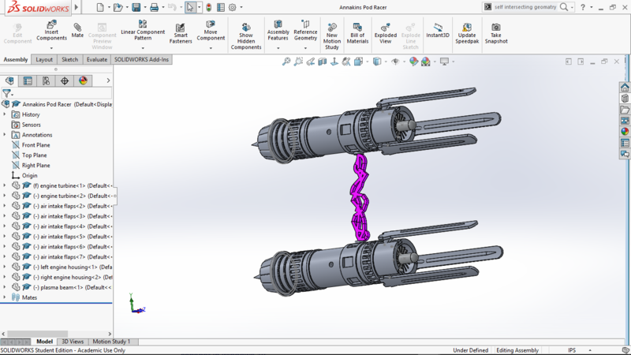
Task: Click the IPS units status entry
Action: [571, 350]
